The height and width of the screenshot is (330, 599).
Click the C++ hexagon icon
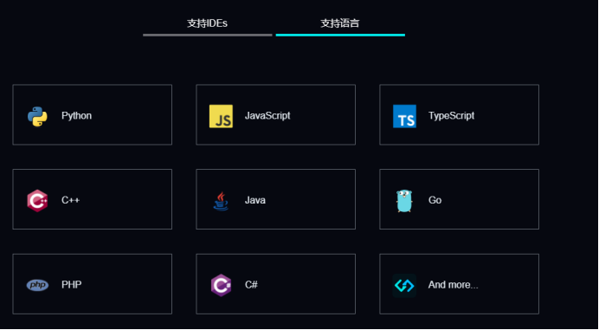pyautogui.click(x=37, y=201)
